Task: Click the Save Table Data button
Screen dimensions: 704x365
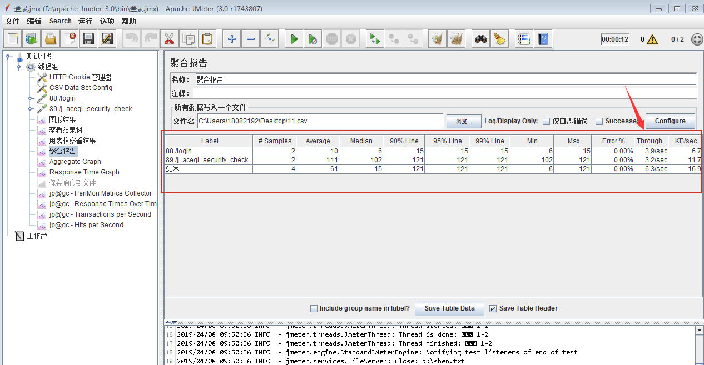Action: pos(450,308)
